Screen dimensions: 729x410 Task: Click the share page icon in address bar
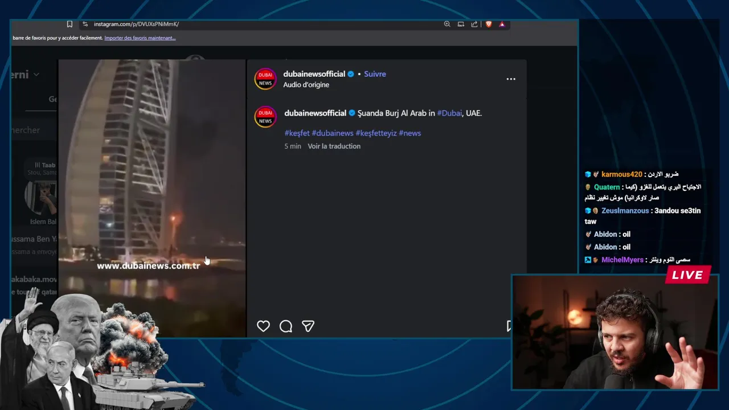[x=474, y=24]
